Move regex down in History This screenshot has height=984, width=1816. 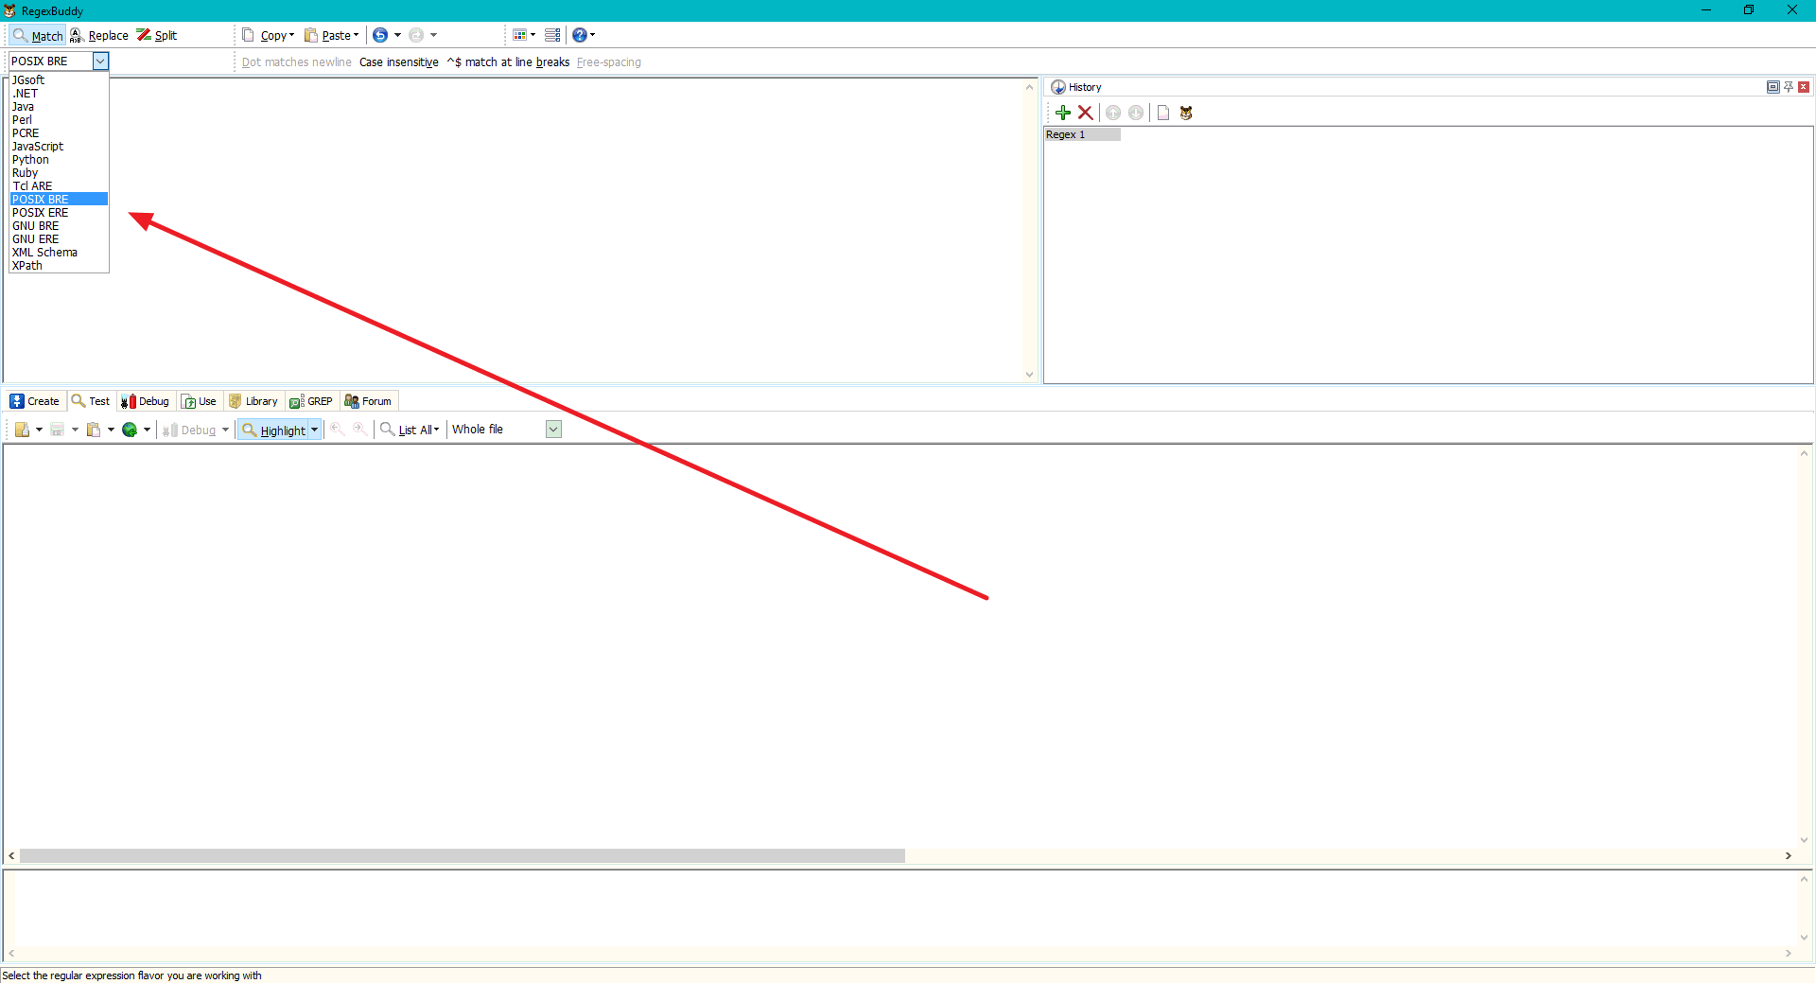(1136, 113)
